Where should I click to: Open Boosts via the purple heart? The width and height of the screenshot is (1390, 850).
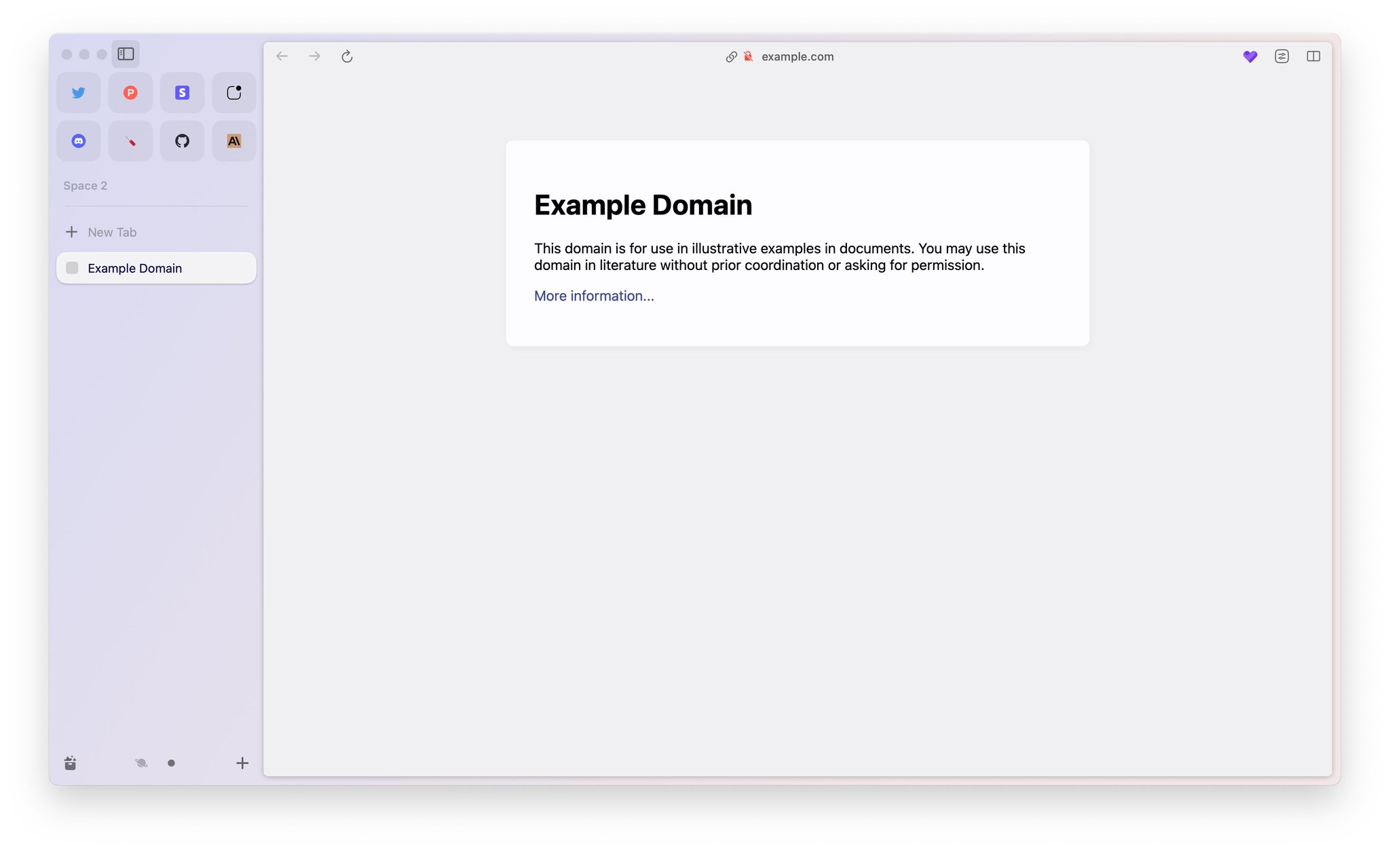[x=1250, y=56]
